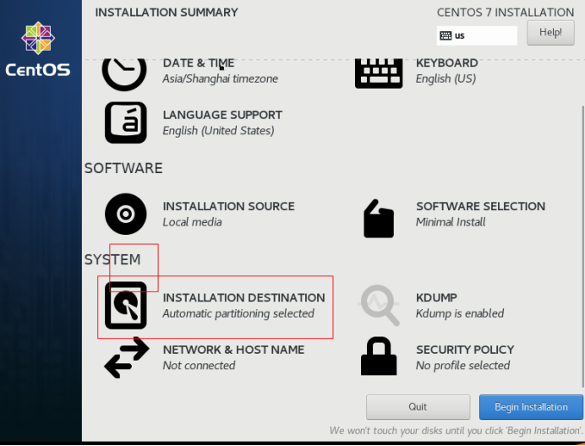Open the KEYBOARD settings label
Screen dimensions: 585x446
[x=446, y=63]
